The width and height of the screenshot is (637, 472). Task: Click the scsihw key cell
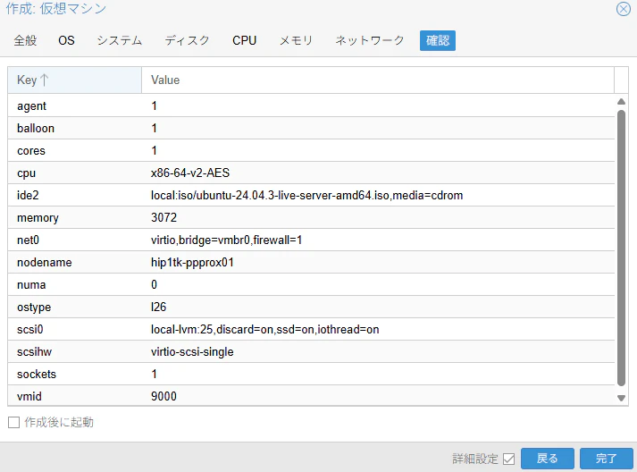coord(75,351)
